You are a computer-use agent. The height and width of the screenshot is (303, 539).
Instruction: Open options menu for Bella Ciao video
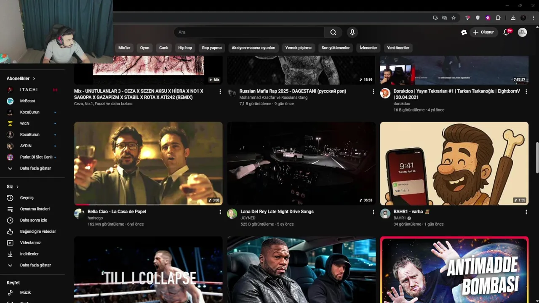point(220,212)
